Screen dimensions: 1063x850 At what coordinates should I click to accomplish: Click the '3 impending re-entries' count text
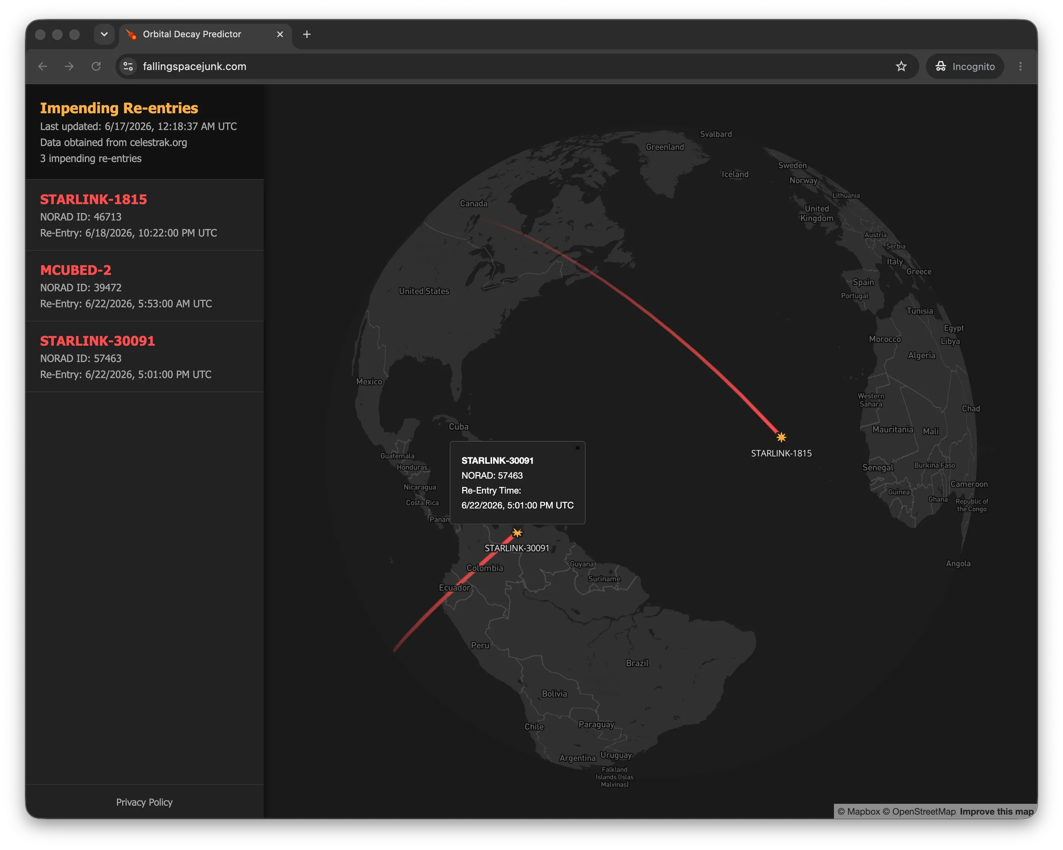[x=91, y=158]
